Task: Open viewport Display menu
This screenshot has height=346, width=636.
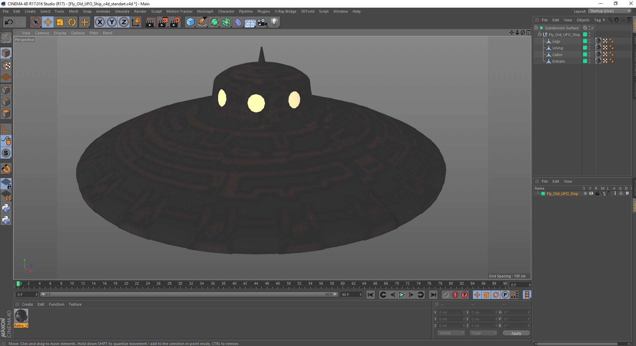Action: pos(60,33)
